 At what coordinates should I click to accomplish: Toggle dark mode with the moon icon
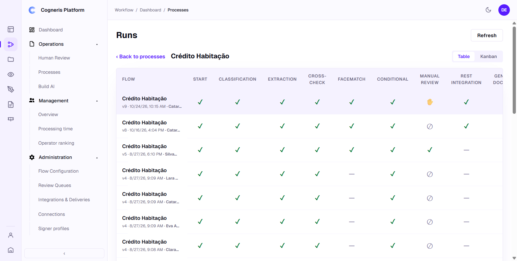coord(488,10)
